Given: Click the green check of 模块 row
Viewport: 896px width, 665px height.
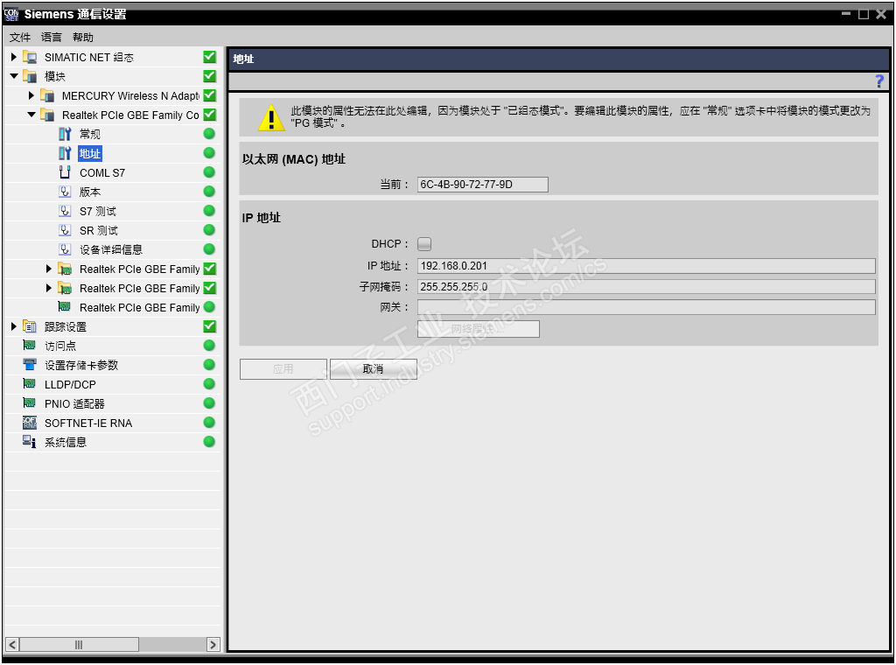Looking at the screenshot, I should (210, 76).
